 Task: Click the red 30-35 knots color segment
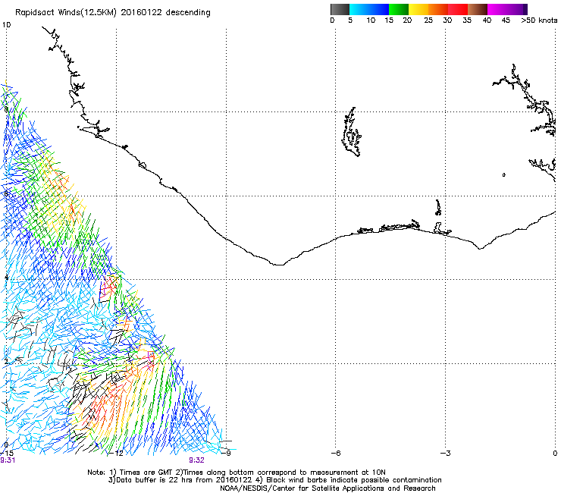pos(458,9)
